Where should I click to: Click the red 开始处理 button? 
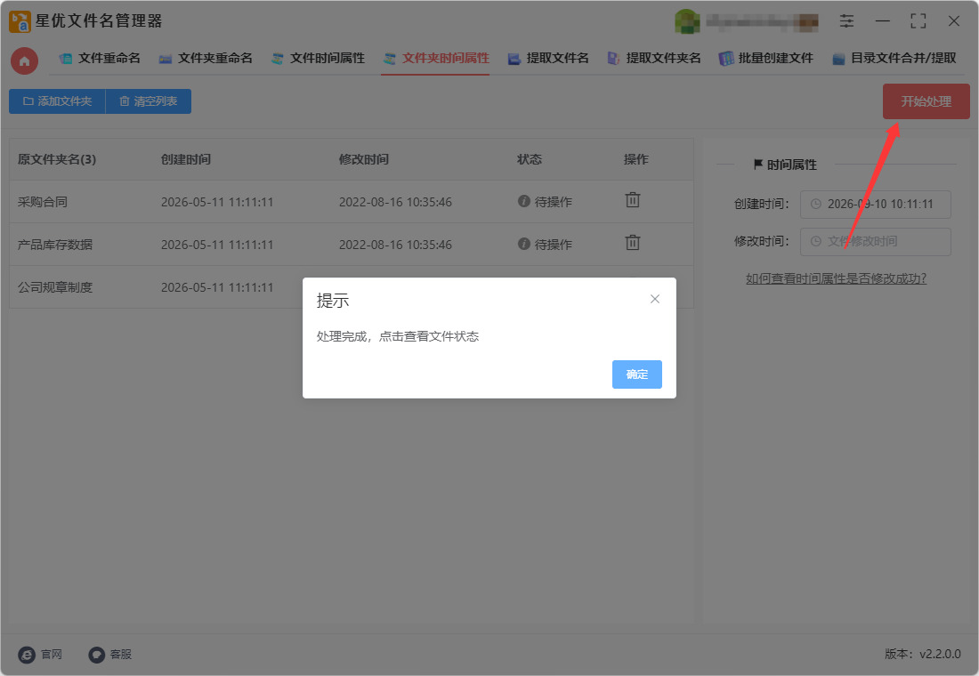click(x=926, y=101)
